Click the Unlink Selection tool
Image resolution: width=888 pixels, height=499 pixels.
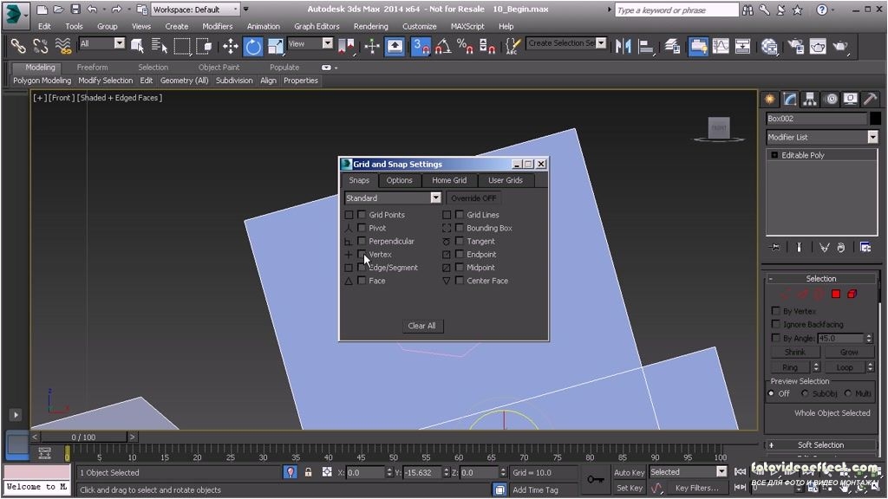tap(40, 46)
